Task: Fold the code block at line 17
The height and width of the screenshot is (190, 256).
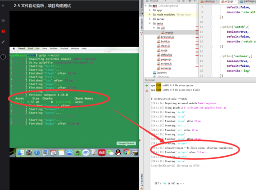Action: [211, 56]
